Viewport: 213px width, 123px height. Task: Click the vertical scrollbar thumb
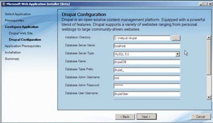[x=209, y=57]
